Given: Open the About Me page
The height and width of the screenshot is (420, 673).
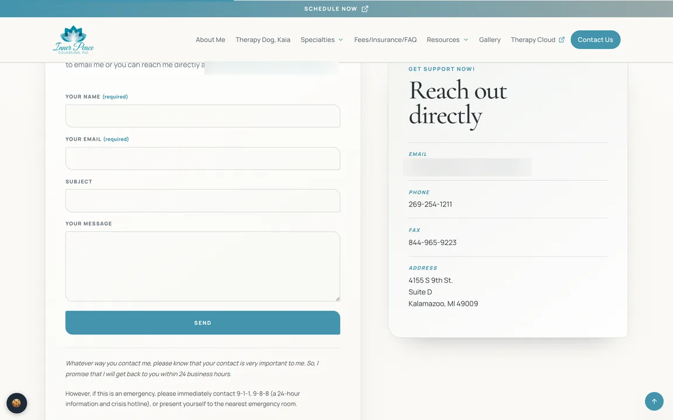Looking at the screenshot, I should (x=210, y=40).
